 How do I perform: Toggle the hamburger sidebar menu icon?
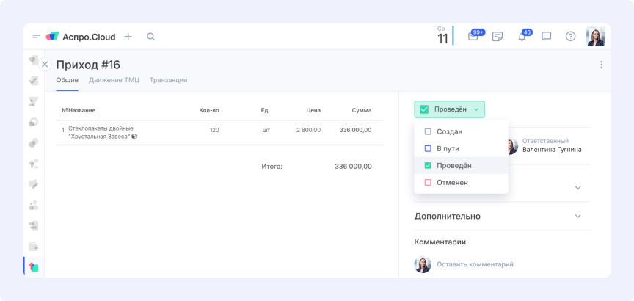tap(36, 36)
